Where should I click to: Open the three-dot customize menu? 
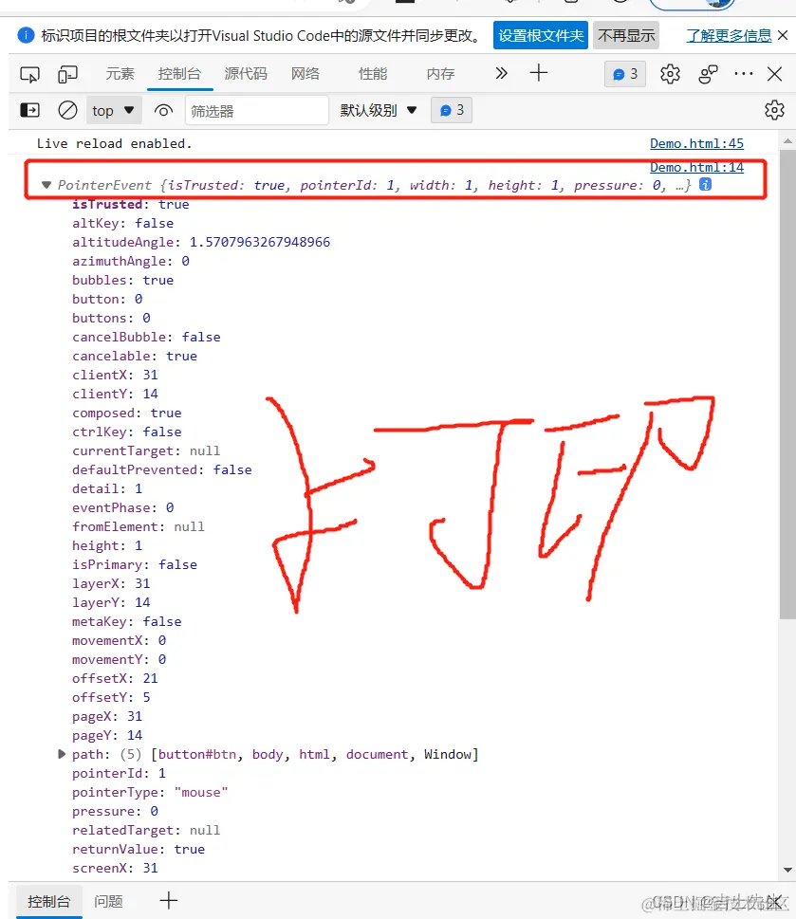tap(743, 74)
